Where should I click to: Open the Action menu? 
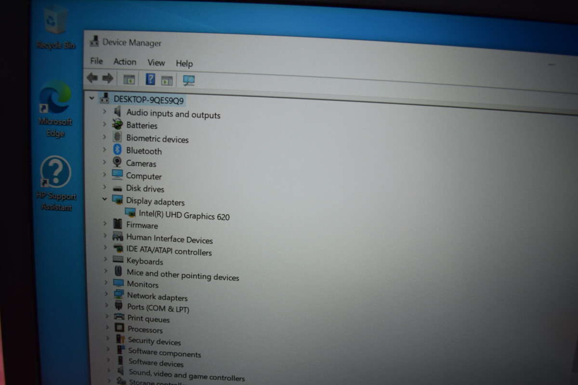click(x=125, y=62)
